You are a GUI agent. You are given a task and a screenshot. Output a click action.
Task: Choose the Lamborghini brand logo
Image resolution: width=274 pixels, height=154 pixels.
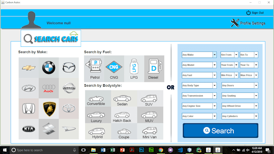[49, 109]
